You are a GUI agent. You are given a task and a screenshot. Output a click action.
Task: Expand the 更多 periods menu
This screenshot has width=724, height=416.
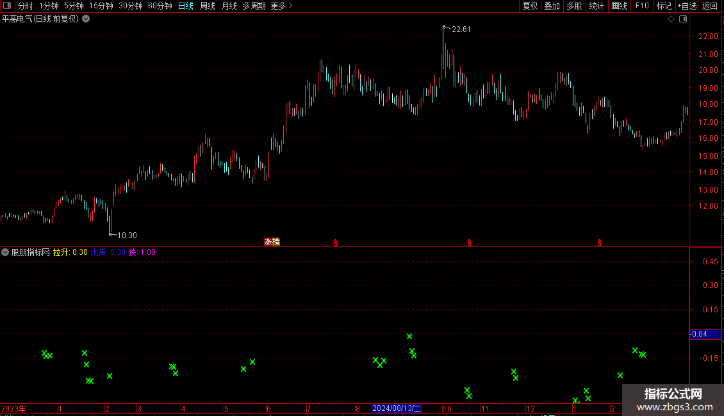click(281, 6)
